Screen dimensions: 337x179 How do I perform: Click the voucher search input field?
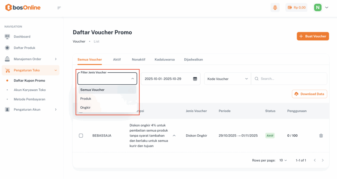click(x=291, y=79)
